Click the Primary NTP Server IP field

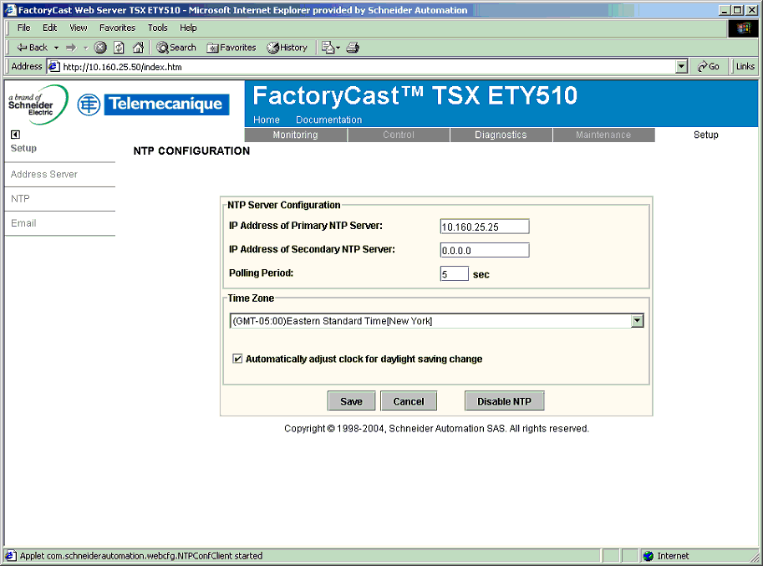pyautogui.click(x=485, y=227)
